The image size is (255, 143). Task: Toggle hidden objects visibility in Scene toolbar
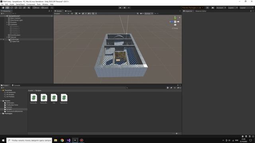click(x=89, y=14)
